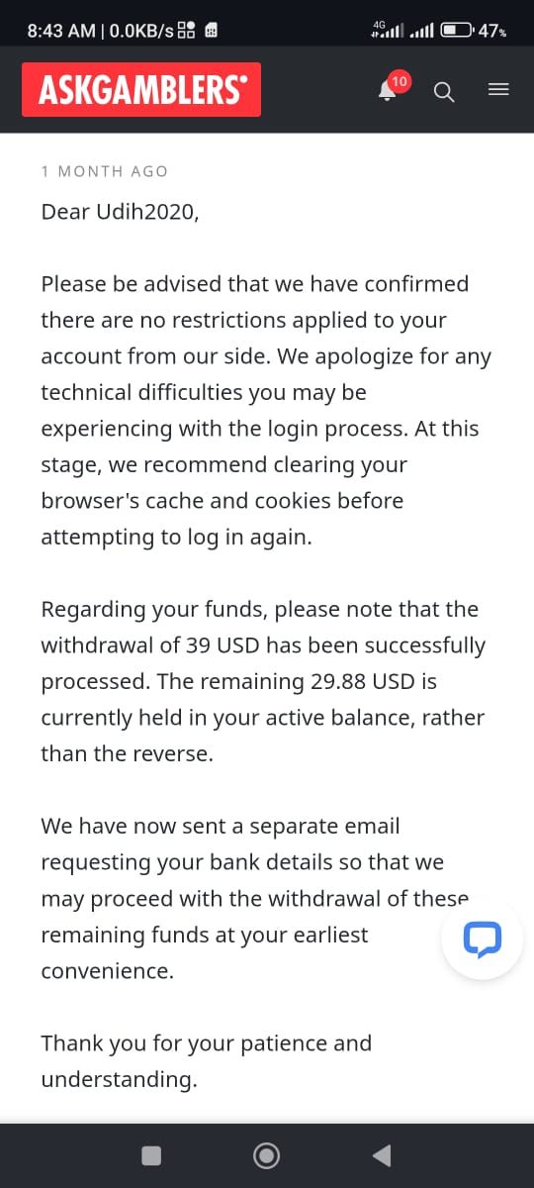The width and height of the screenshot is (534, 1188).
Task: Tap the paragraph about the 39 USD withdrawal
Action: [263, 681]
